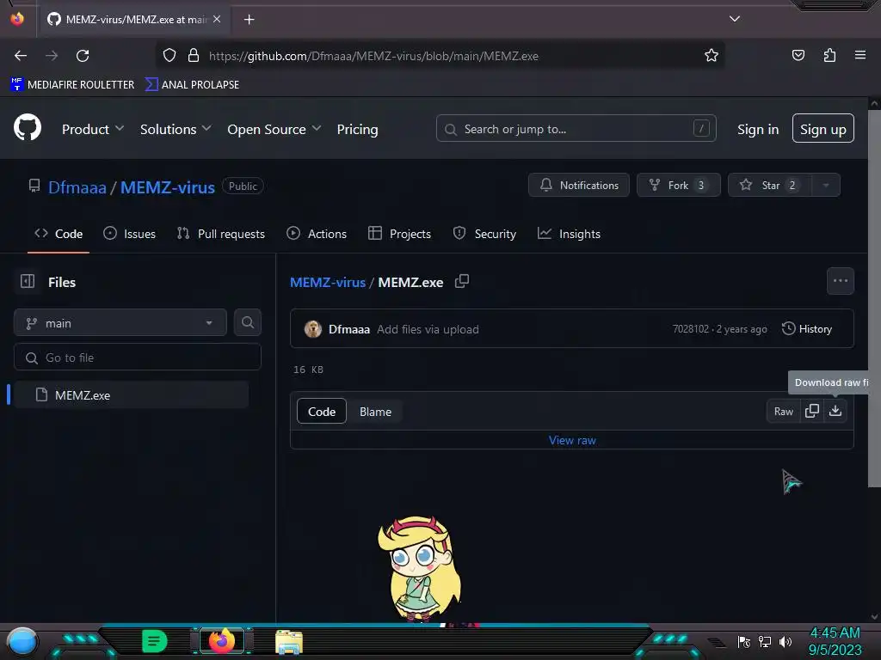This screenshot has width=881, height=660.
Task: Open the Pricing page
Action: [x=357, y=129]
